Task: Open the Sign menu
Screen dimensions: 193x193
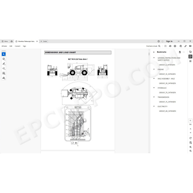Action: click(24, 46)
